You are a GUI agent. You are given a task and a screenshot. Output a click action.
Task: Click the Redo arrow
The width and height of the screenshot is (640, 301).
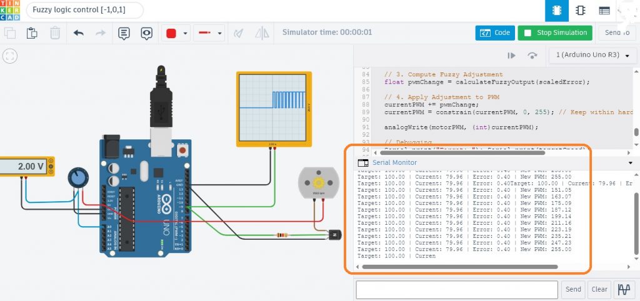[101, 33]
